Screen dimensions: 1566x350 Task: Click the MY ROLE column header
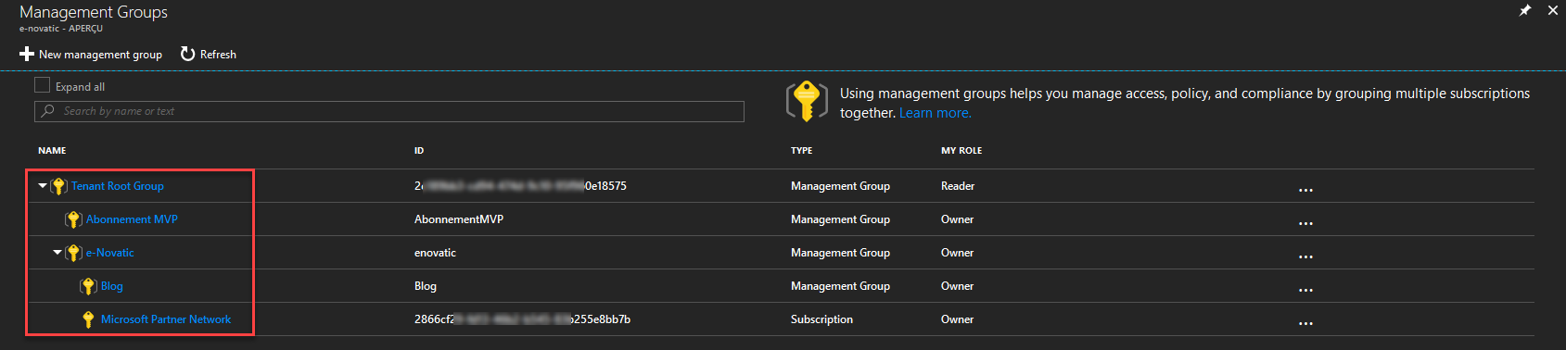961,150
